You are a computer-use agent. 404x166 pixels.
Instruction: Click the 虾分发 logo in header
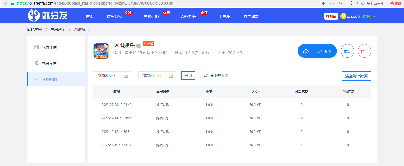(47, 16)
